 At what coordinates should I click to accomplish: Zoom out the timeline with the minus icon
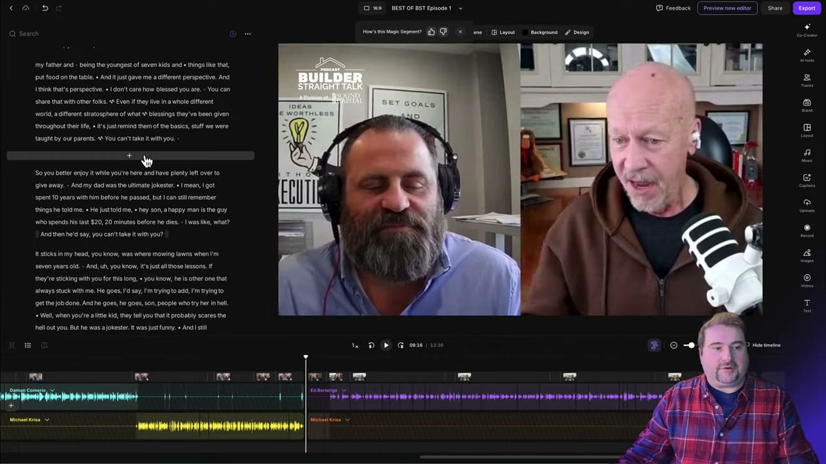tap(674, 345)
